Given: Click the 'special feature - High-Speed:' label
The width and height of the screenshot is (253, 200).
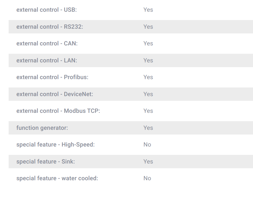Looking at the screenshot, I should (56, 145).
